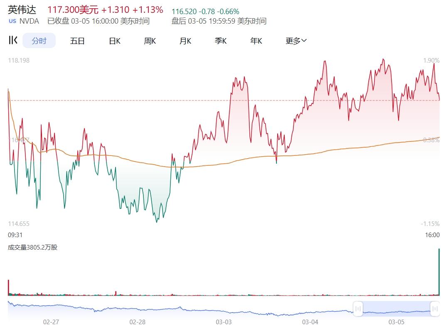Click the left range slider handle
Viewport: 441px width, 330px height.
tap(358, 308)
